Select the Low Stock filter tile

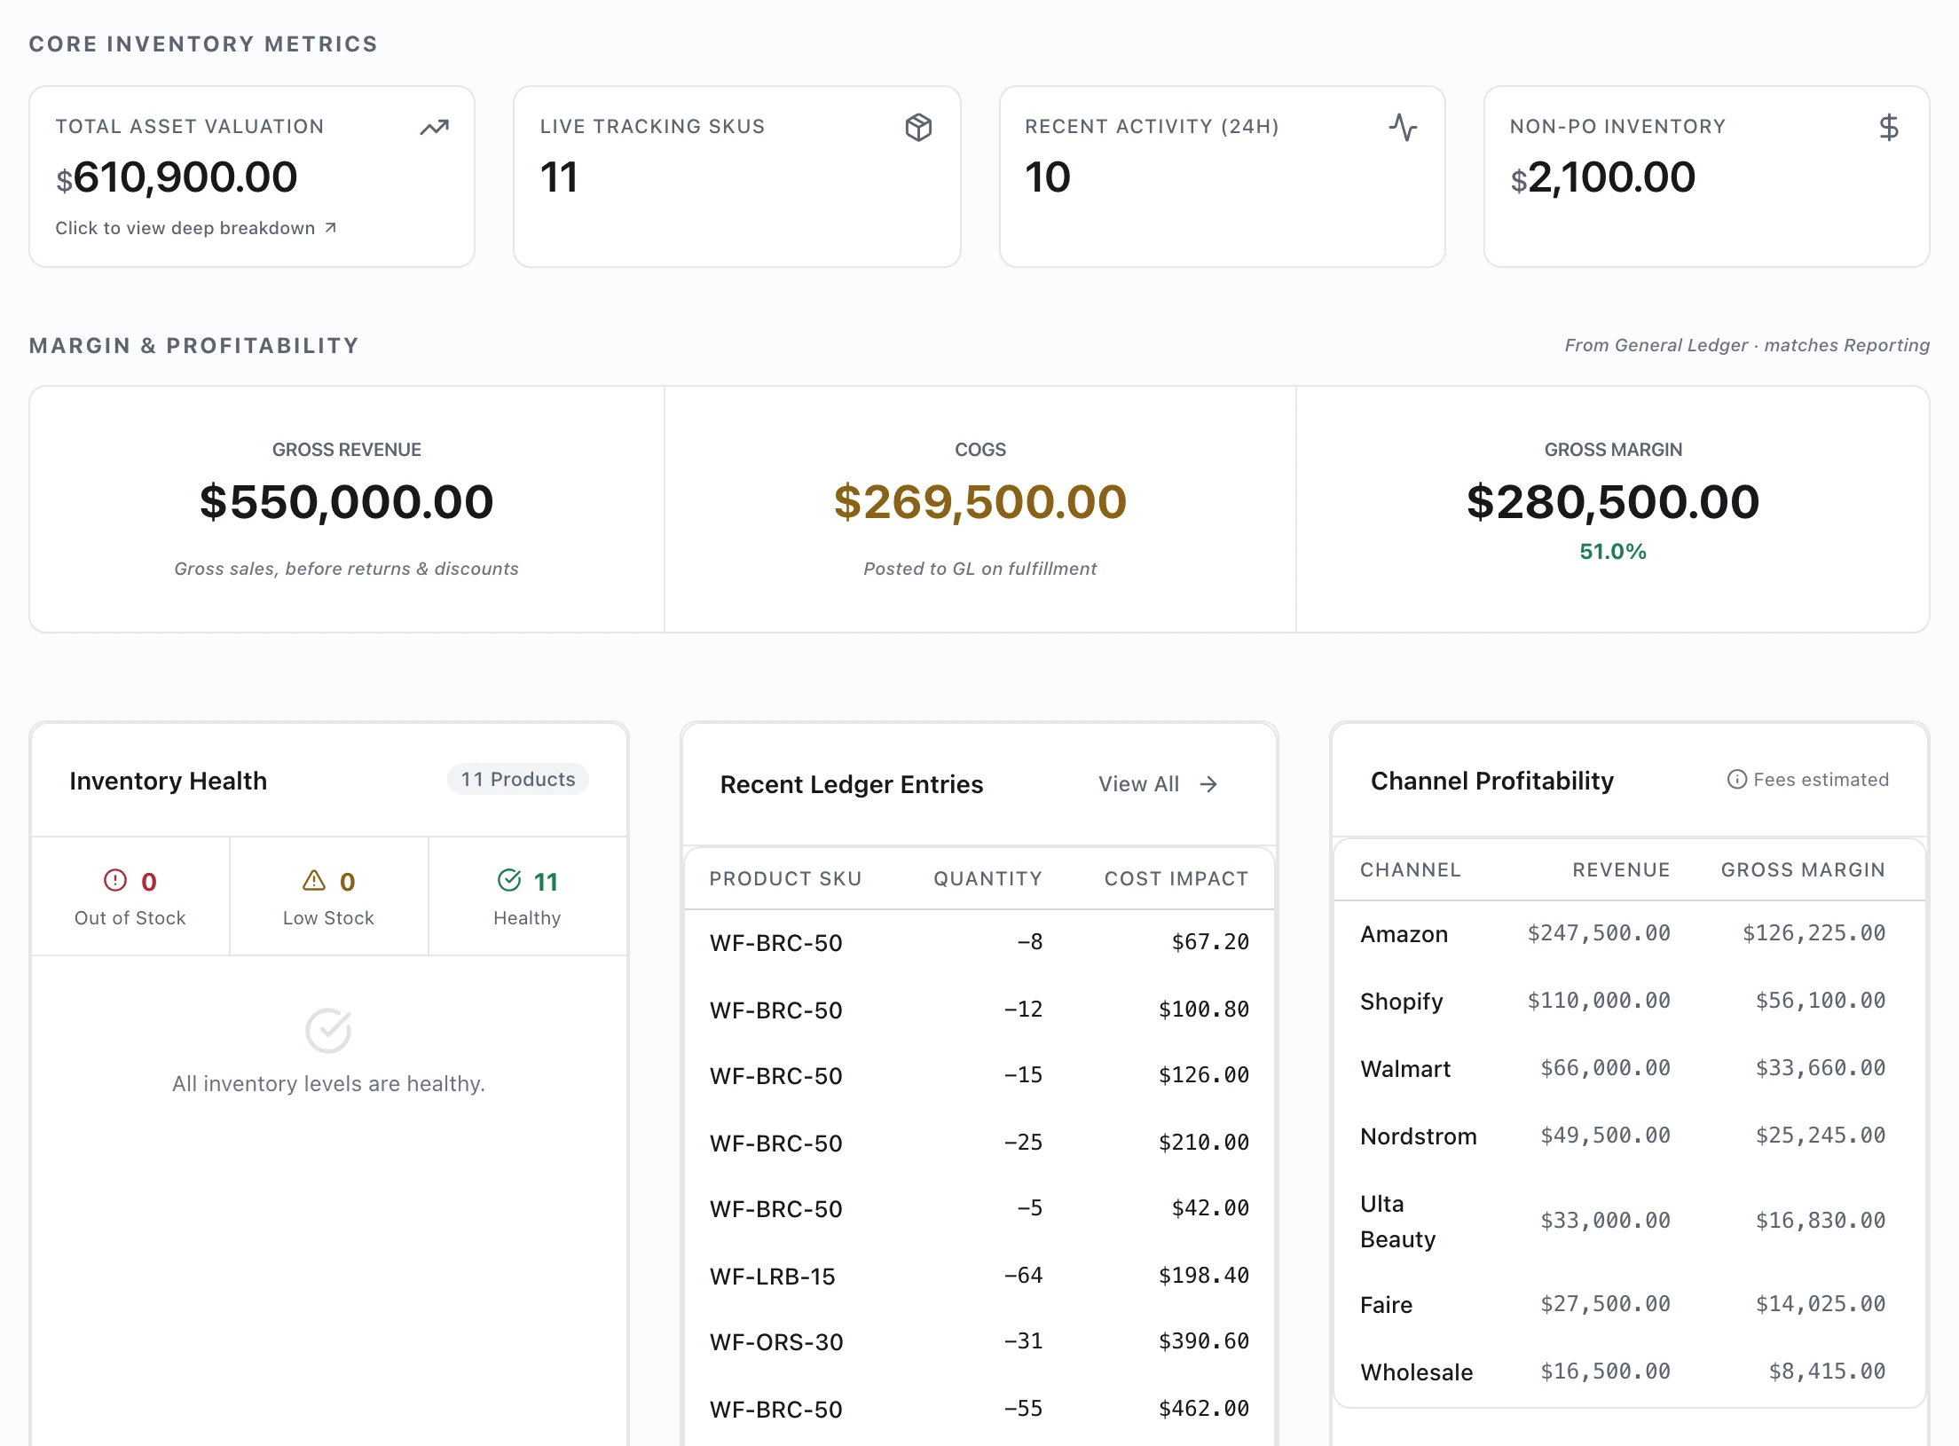pos(328,896)
